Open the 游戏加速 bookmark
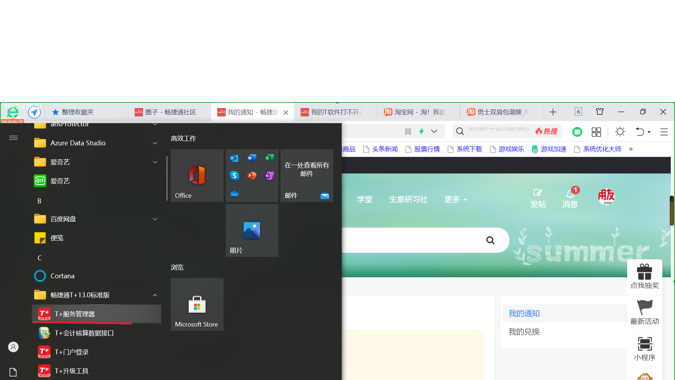 tap(549, 149)
